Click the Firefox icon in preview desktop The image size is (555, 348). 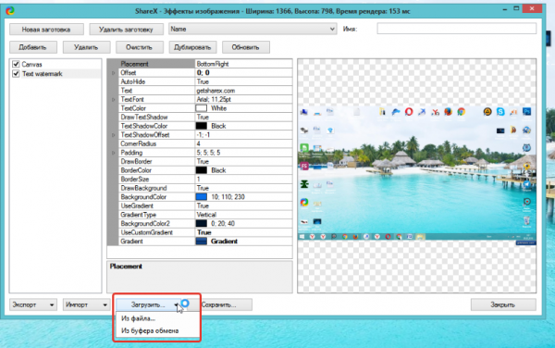(x=448, y=112)
